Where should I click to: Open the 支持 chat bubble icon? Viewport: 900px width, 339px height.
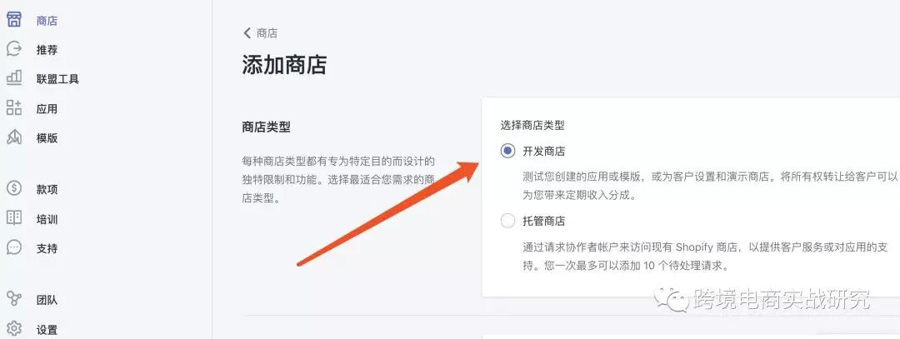point(14,247)
